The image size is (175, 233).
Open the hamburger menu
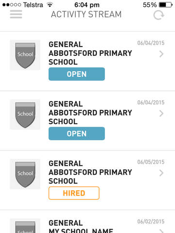coord(16,14)
